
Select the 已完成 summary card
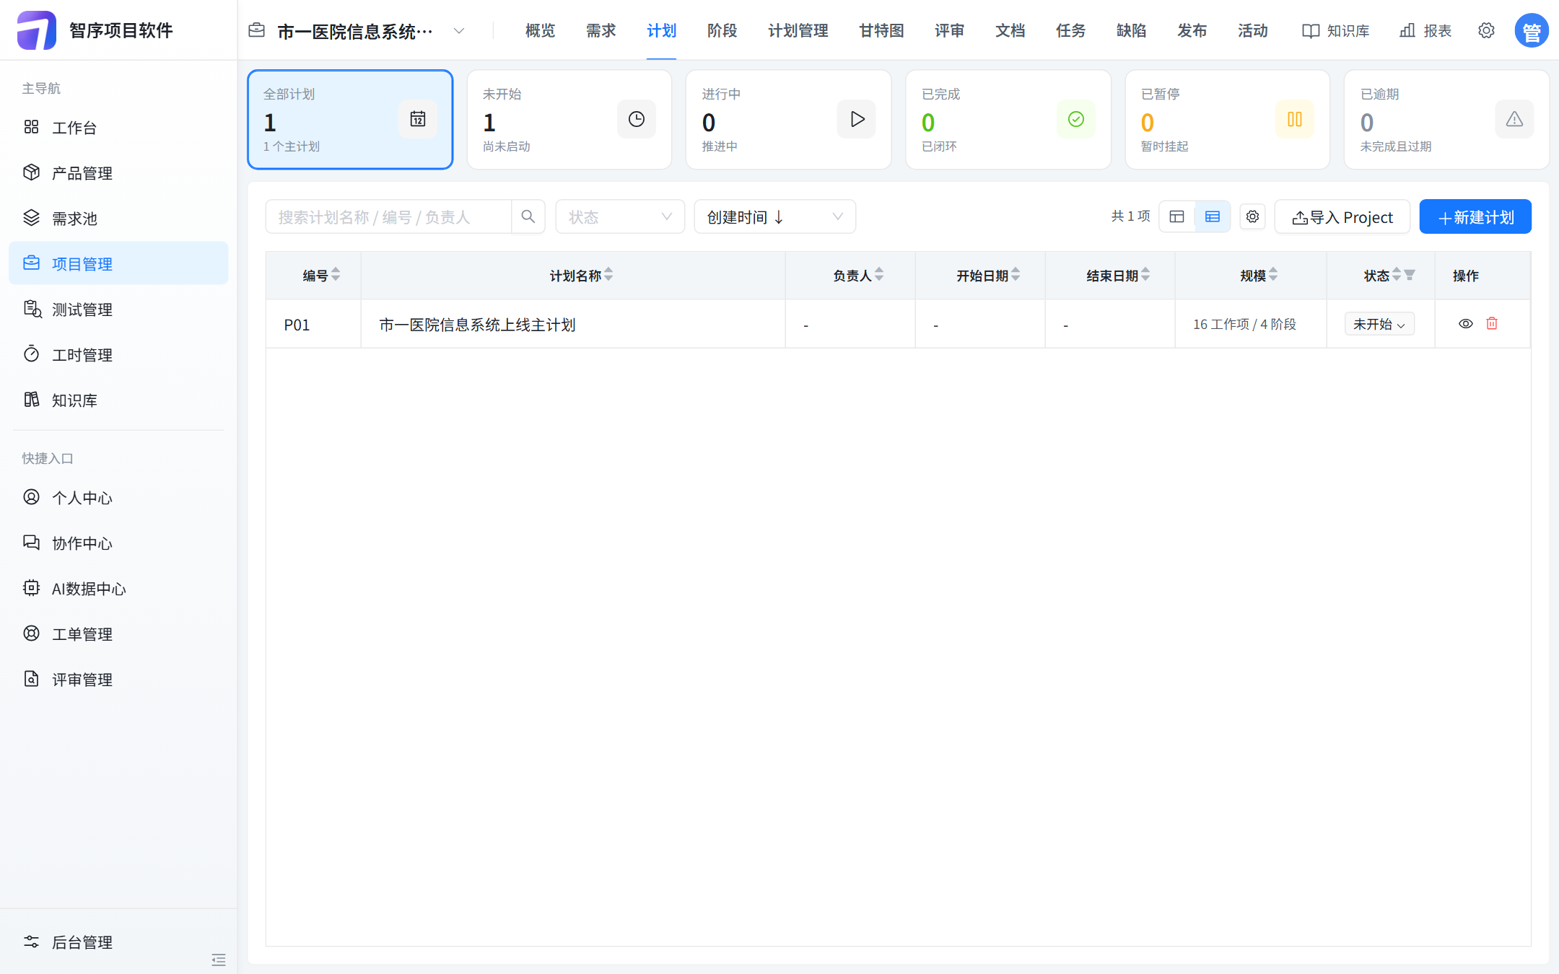tap(1008, 120)
